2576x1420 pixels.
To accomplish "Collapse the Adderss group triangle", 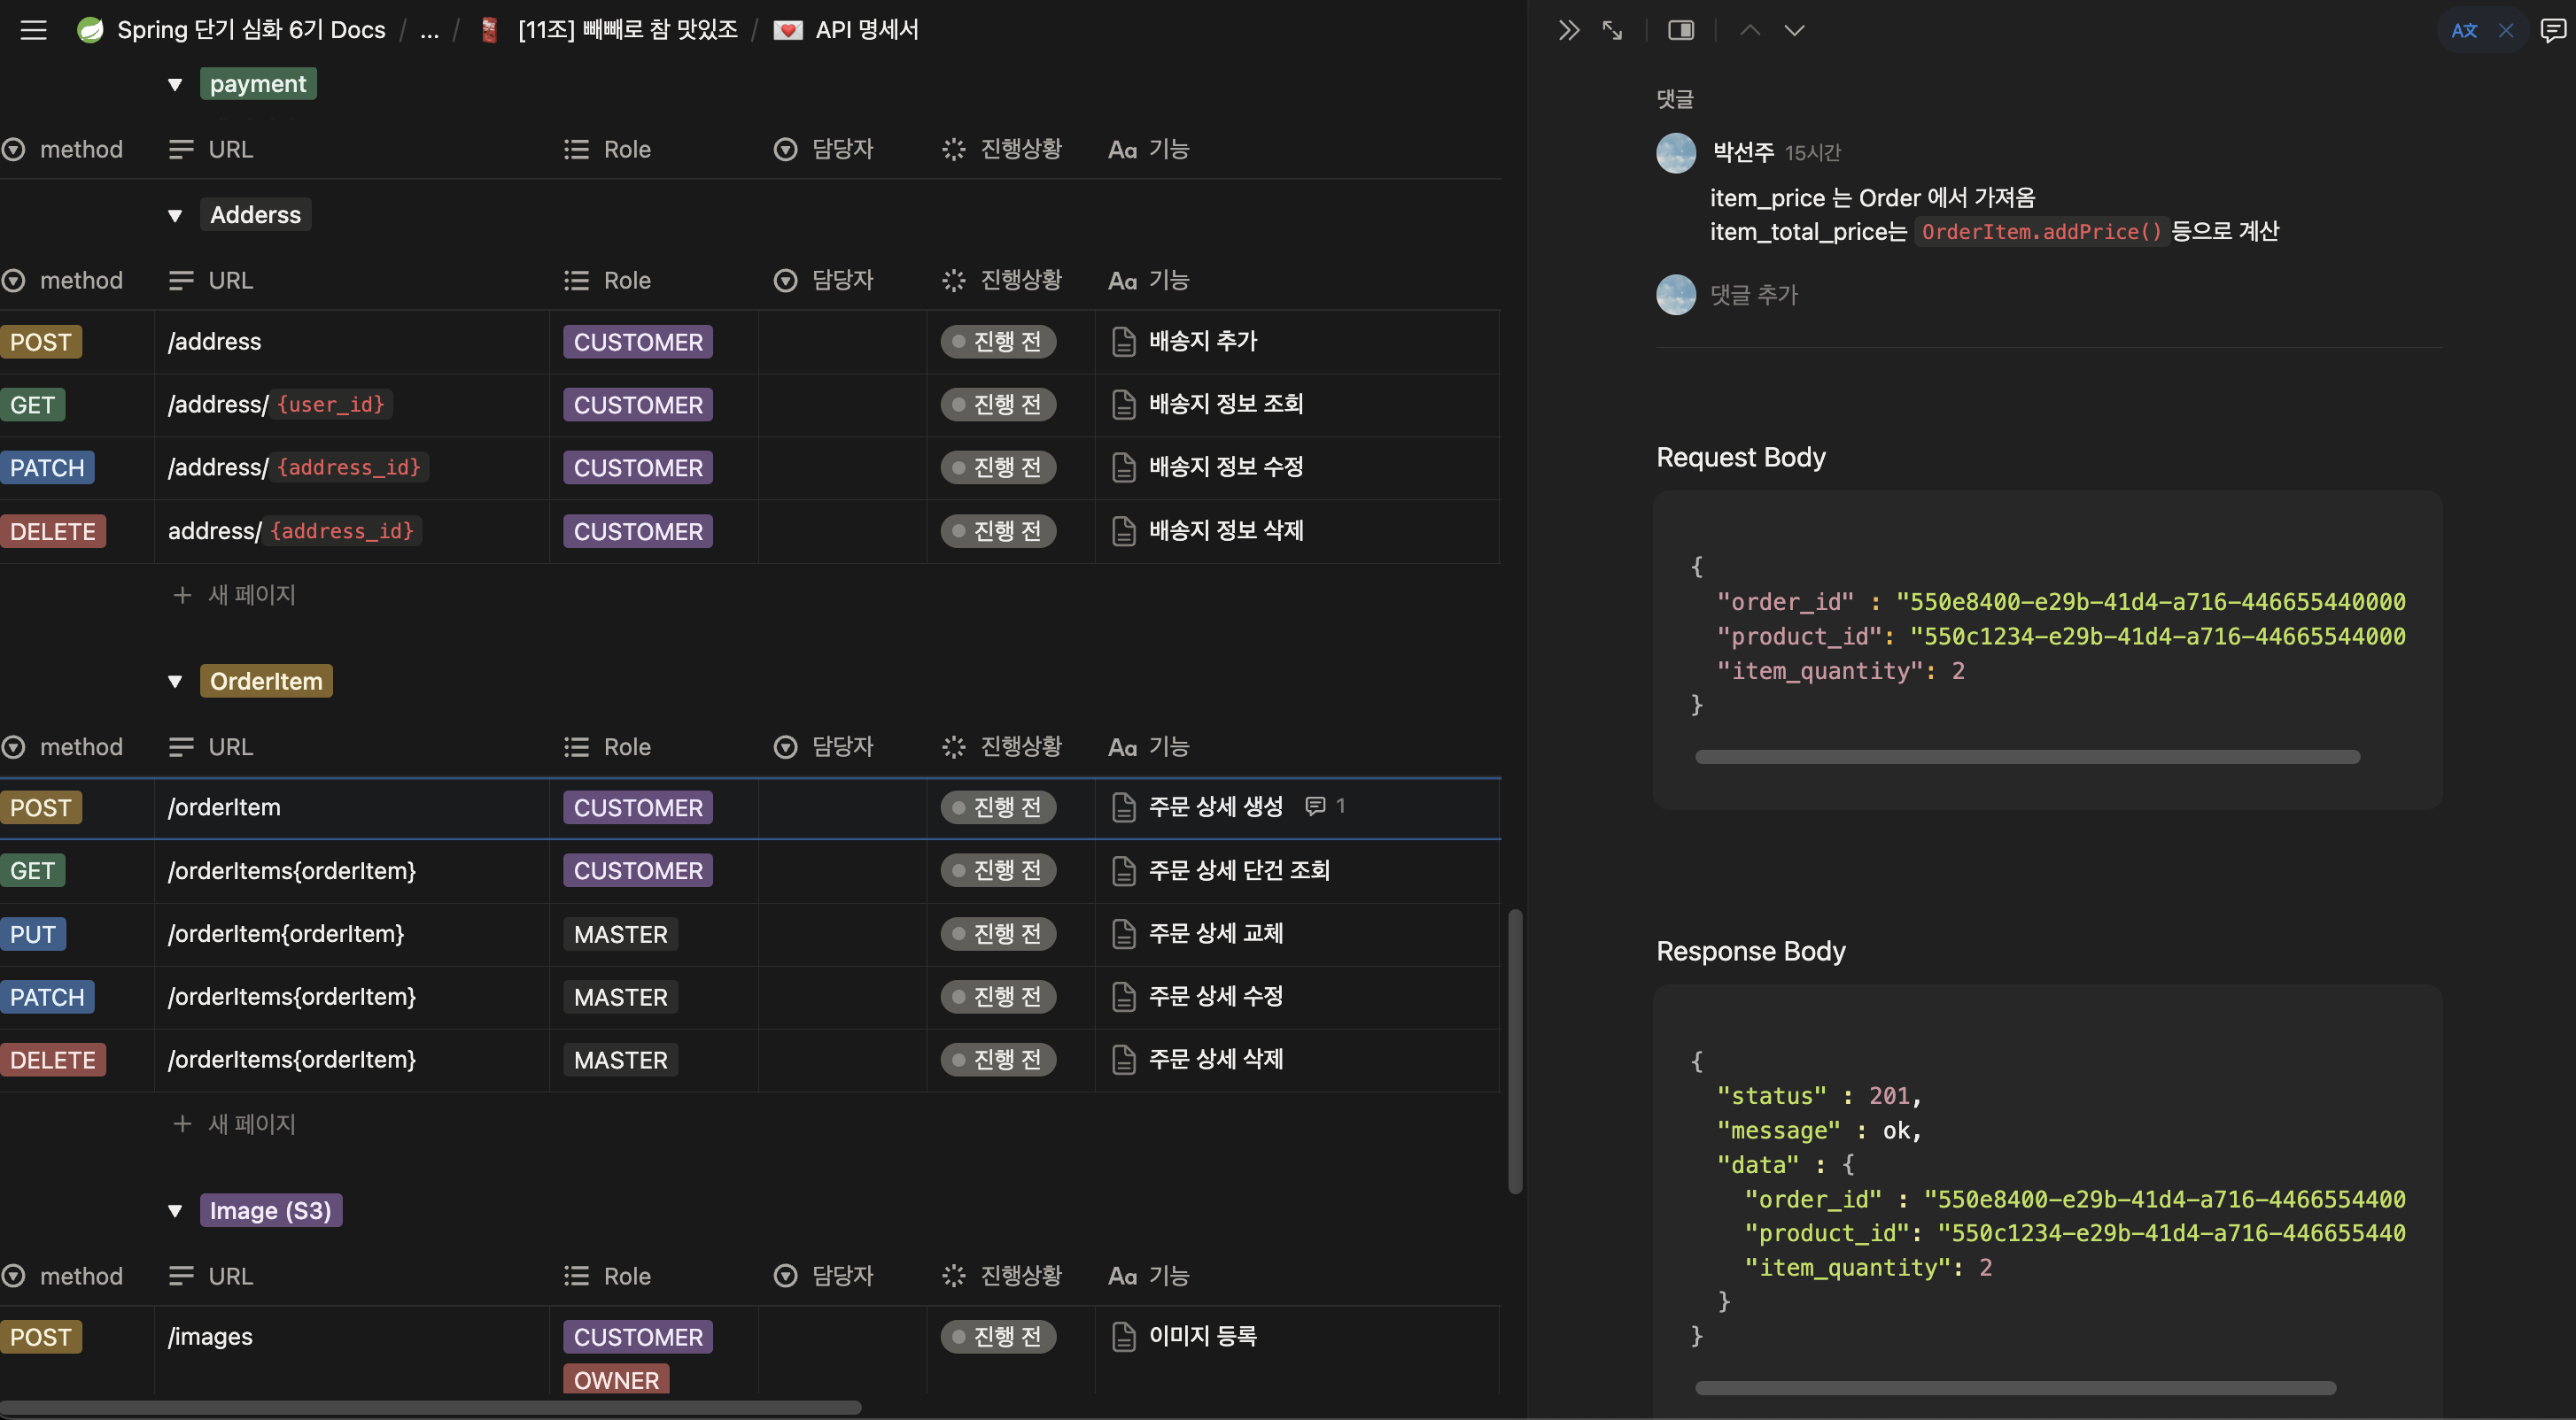I will click(175, 216).
